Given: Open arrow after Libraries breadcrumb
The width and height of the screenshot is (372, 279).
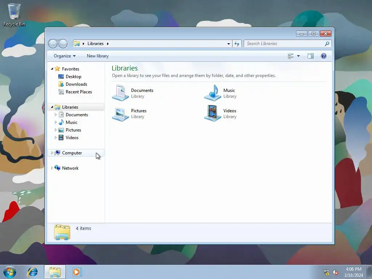Looking at the screenshot, I should (x=108, y=44).
